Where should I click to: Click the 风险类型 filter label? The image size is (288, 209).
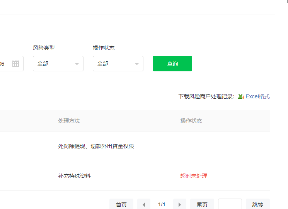pyautogui.click(x=44, y=48)
